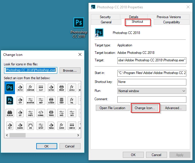Close the Change Icon dialog
This screenshot has width=195, height=163.
(x=80, y=54)
